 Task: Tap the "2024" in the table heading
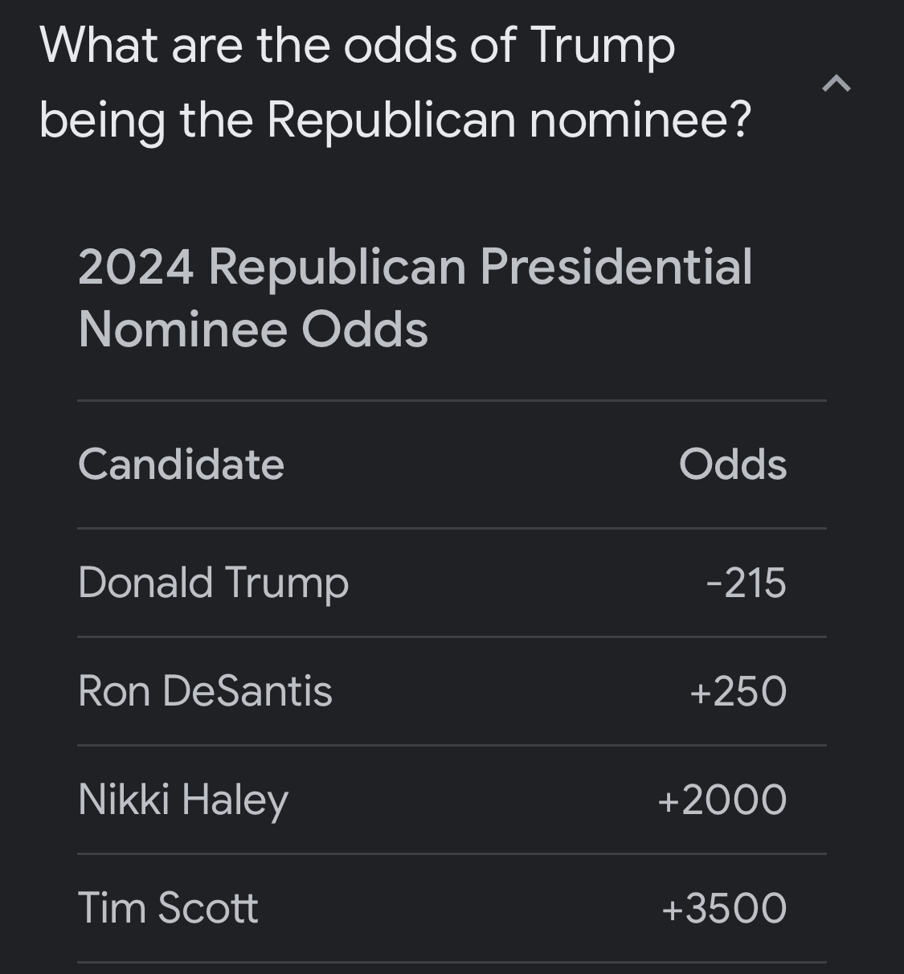(136, 267)
